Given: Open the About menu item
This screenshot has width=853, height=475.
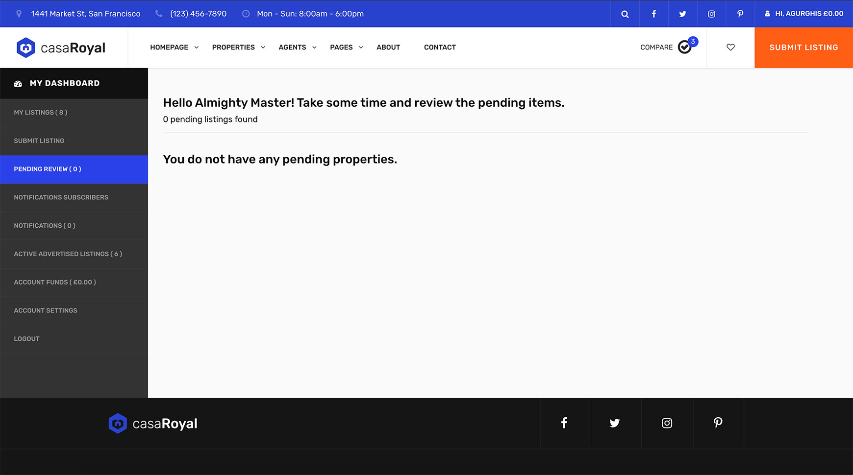Looking at the screenshot, I should pyautogui.click(x=388, y=47).
